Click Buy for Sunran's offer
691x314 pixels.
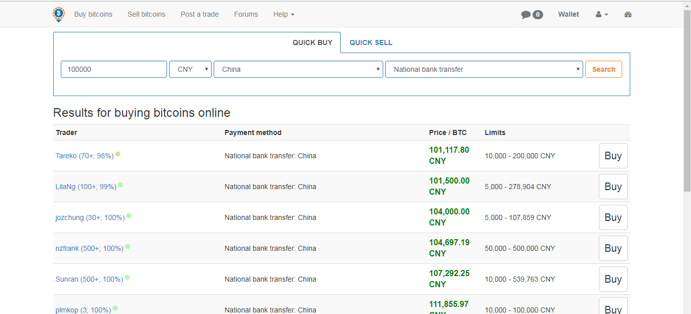(613, 279)
